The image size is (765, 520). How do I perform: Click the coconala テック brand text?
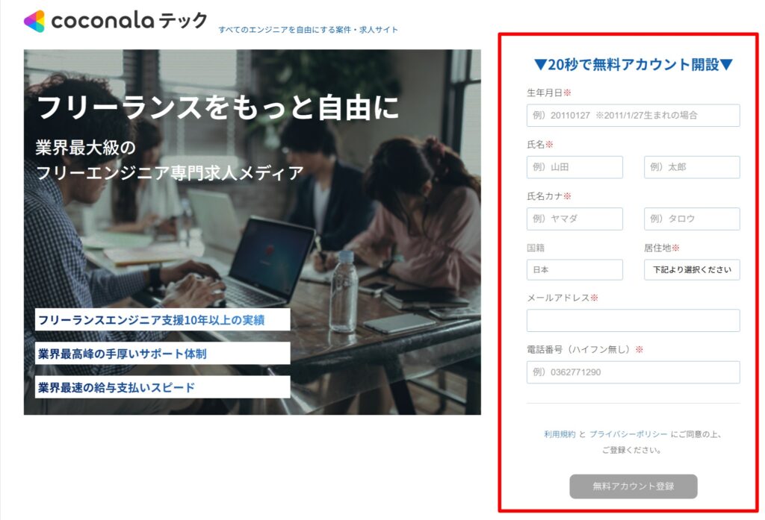(x=129, y=20)
